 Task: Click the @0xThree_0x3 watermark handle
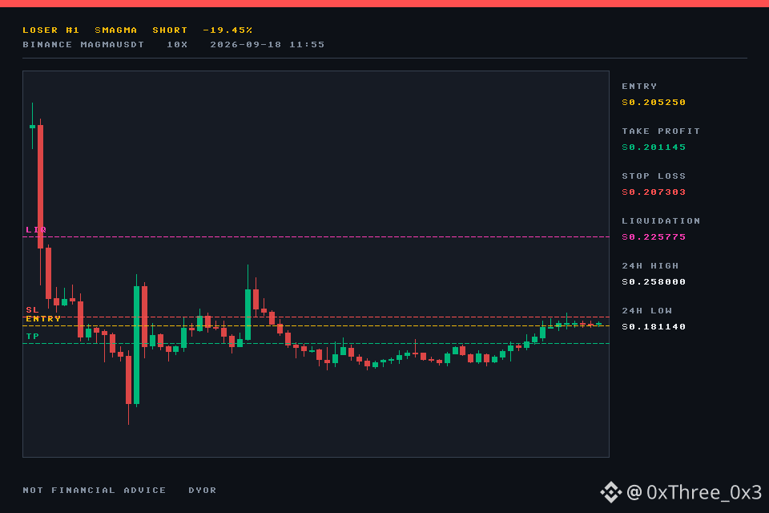694,492
